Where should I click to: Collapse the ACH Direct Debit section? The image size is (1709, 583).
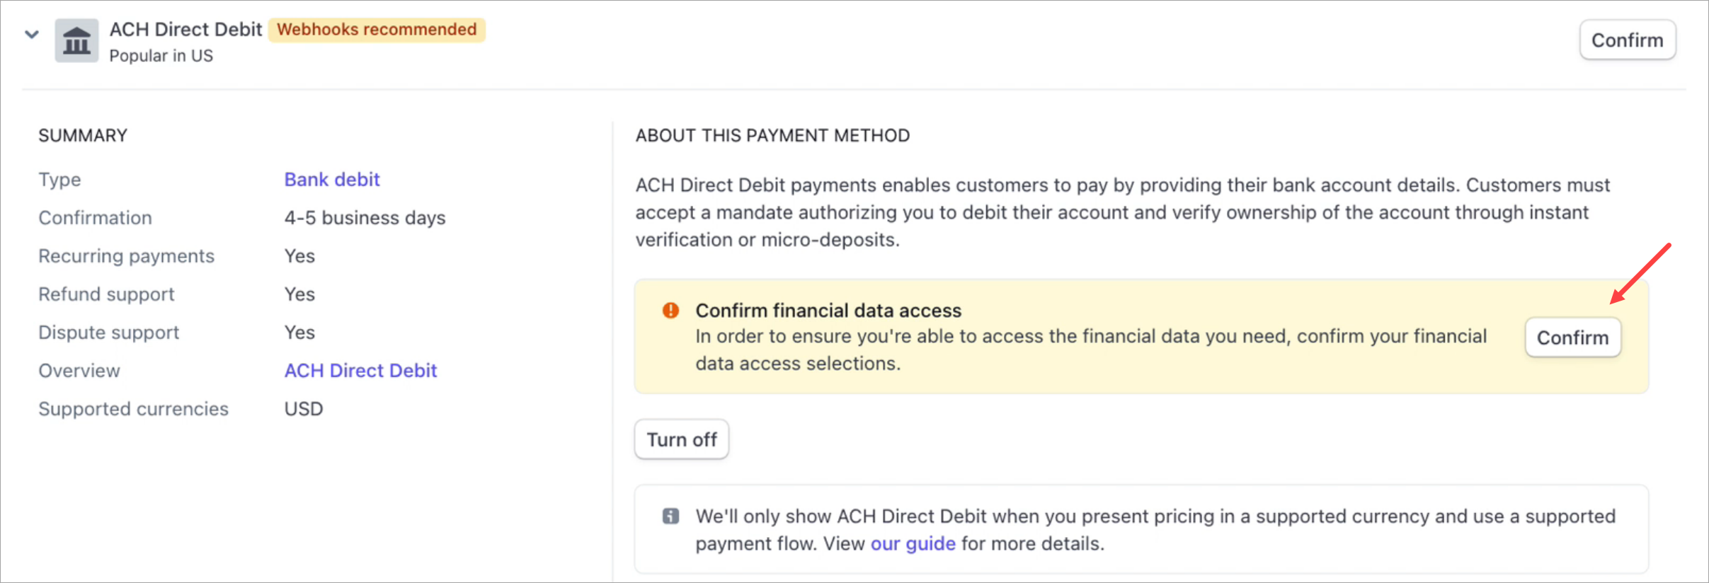tap(31, 34)
